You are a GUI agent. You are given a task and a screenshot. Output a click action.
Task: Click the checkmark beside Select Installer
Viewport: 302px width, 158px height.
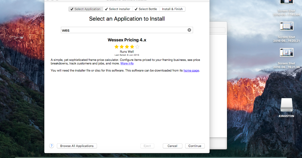(x=106, y=9)
